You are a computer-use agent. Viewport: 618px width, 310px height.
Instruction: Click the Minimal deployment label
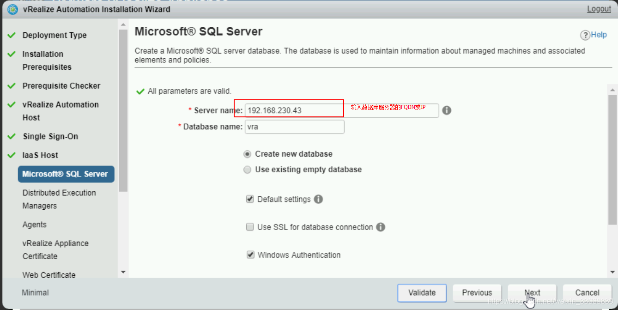[35, 292]
